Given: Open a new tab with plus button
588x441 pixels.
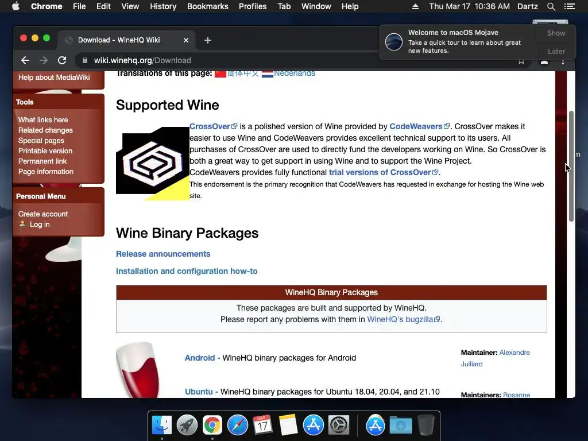Looking at the screenshot, I should 208,40.
